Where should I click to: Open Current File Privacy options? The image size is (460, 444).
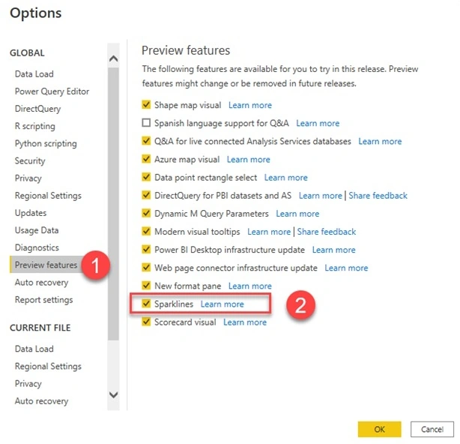click(28, 383)
